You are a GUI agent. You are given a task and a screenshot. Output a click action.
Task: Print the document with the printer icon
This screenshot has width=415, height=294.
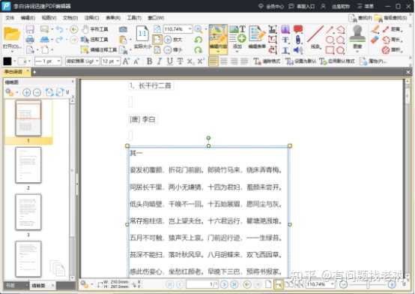30,40
